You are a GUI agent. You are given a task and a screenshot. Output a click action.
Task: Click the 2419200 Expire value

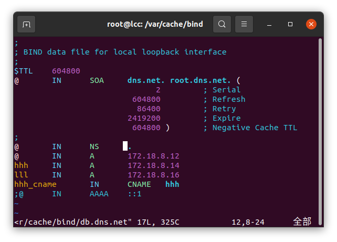point(144,118)
